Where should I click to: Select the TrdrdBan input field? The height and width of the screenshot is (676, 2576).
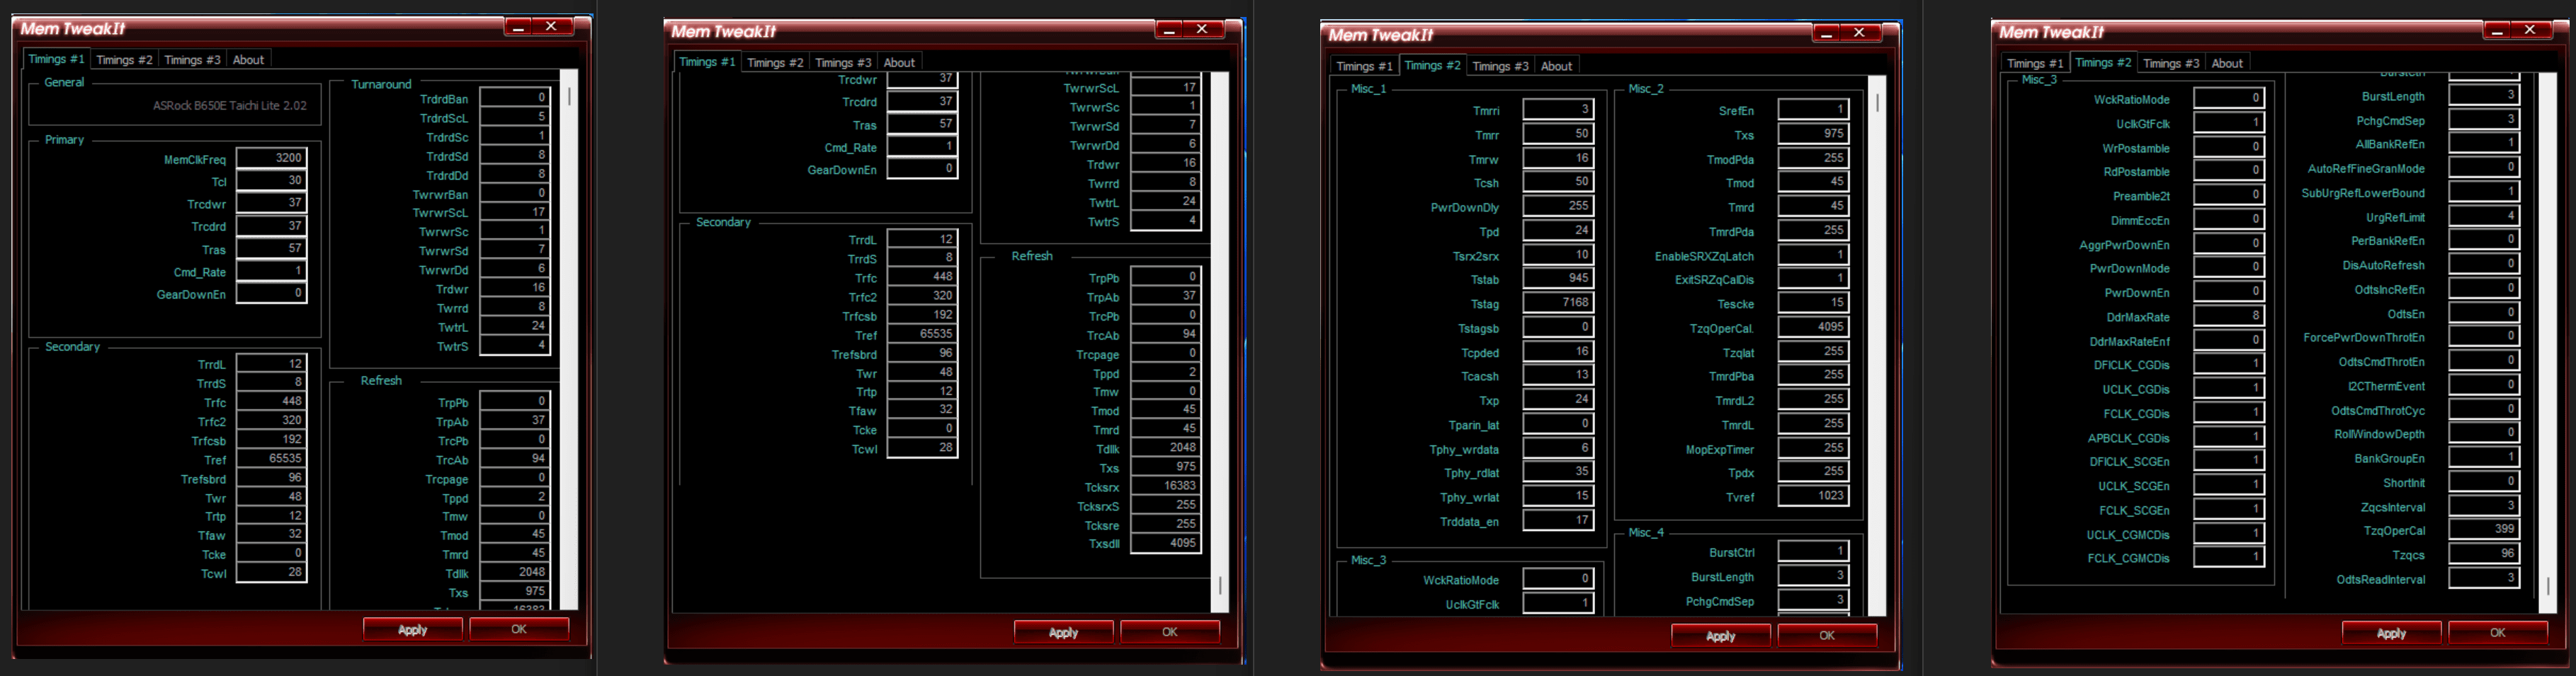515,98
